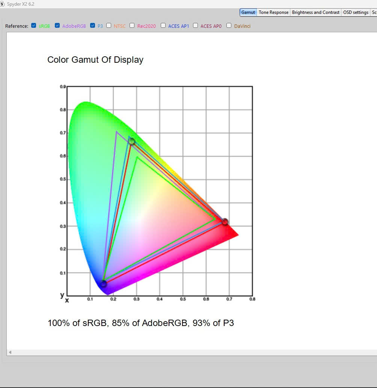Click the left scroll arrow below the chart
377x388 pixels.
[x=10, y=352]
